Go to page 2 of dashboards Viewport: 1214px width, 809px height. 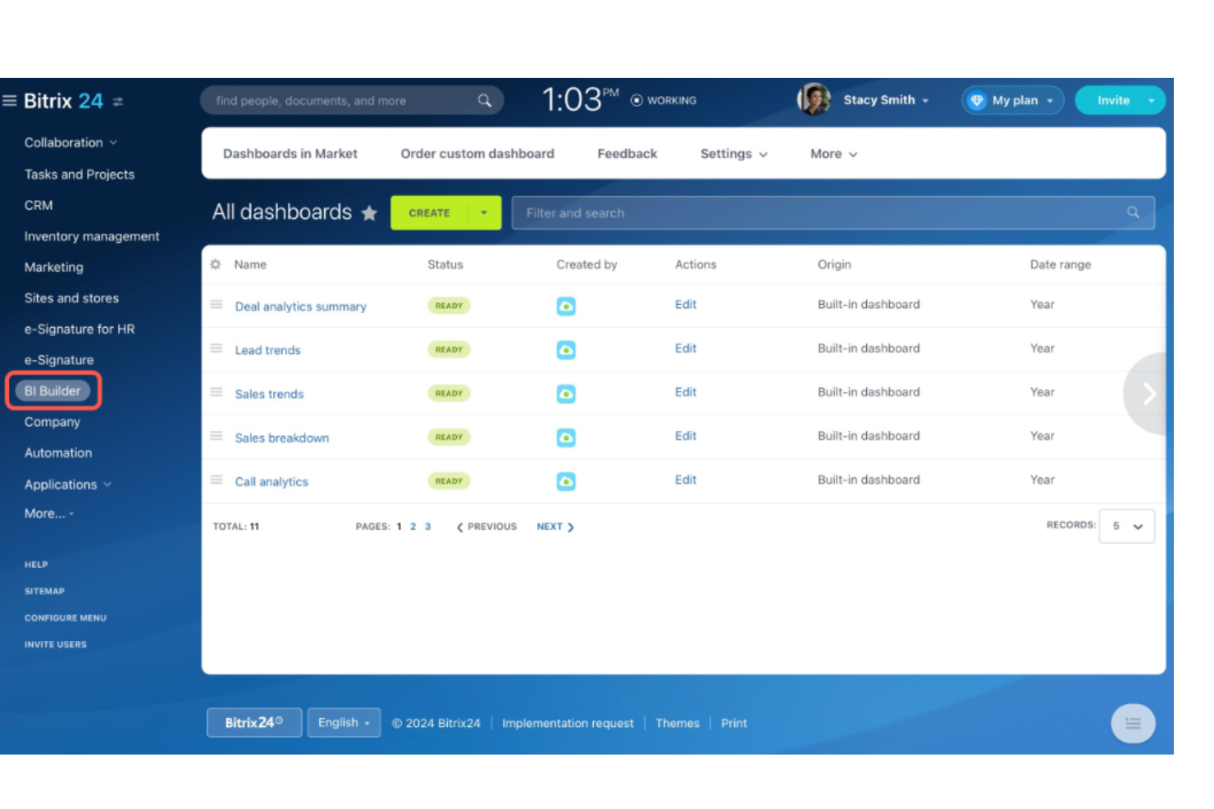(x=413, y=527)
